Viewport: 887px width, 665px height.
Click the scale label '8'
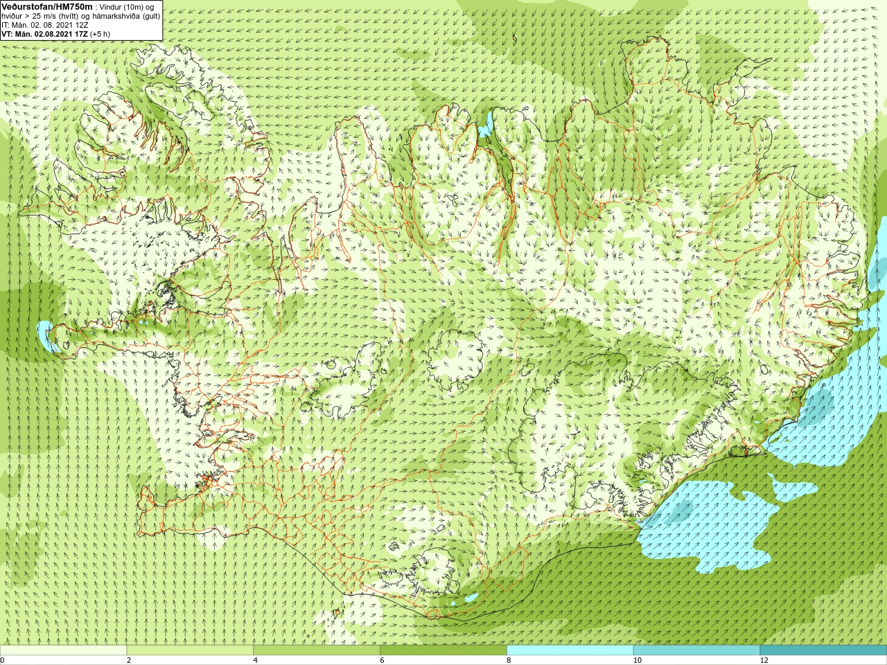point(509,660)
